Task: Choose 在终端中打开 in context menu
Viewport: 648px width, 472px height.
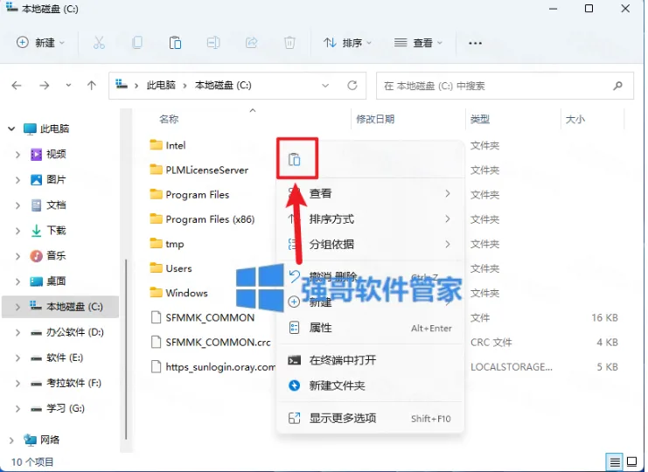Action: point(370,360)
